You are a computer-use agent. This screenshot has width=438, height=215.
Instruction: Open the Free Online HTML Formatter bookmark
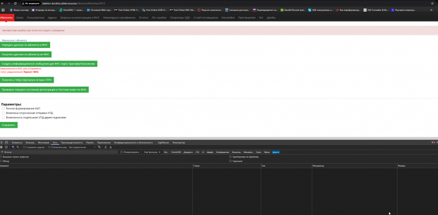coord(126,10)
